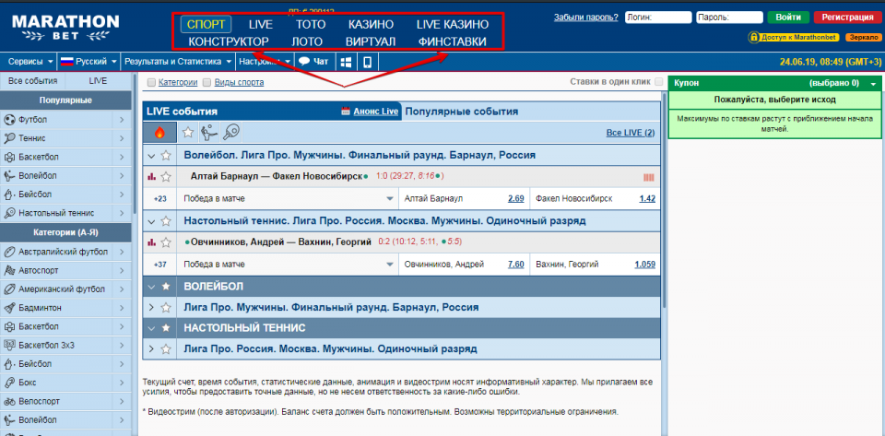The height and width of the screenshot is (436, 885).
Task: Star the Овчинников — Вахнин match as favorite
Action: pos(166,242)
